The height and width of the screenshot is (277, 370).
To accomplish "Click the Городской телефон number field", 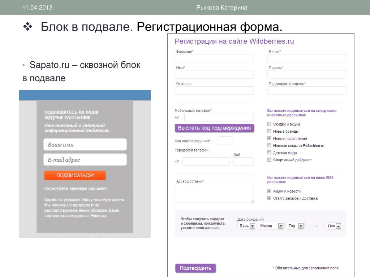I will point(206,161).
